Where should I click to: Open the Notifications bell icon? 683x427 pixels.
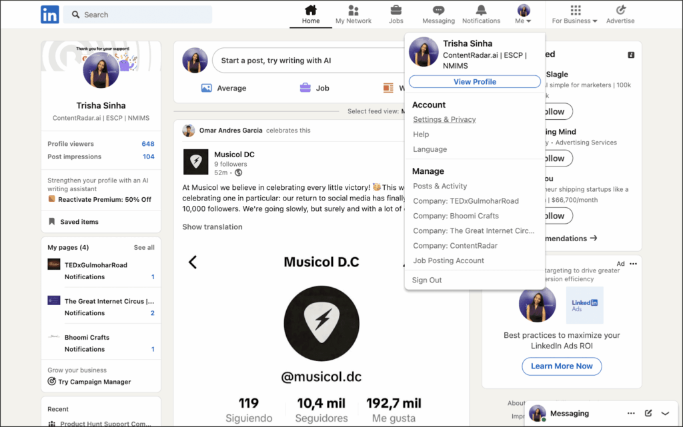pos(481,11)
